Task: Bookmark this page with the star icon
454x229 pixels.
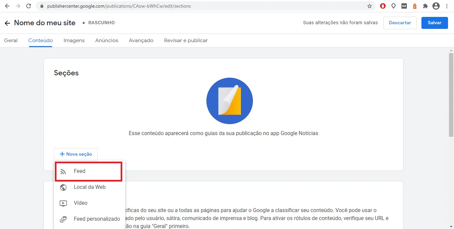Action: click(x=370, y=6)
